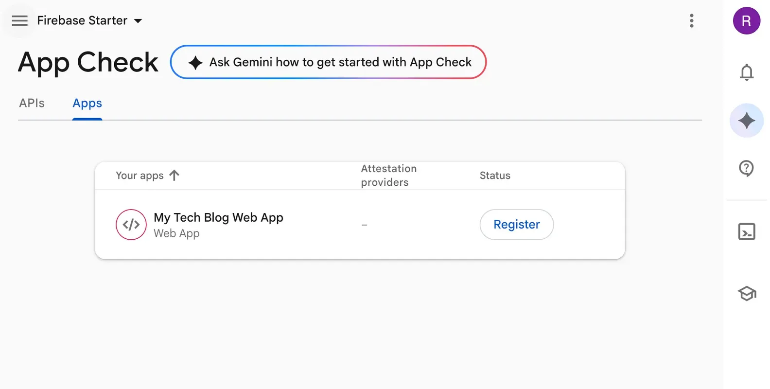
Task: Click the Status column header
Action: pos(495,176)
